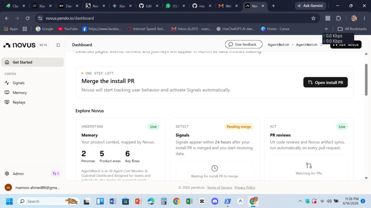Click the Novus logo
Screen dimensions: 371x208
(x=19, y=45)
